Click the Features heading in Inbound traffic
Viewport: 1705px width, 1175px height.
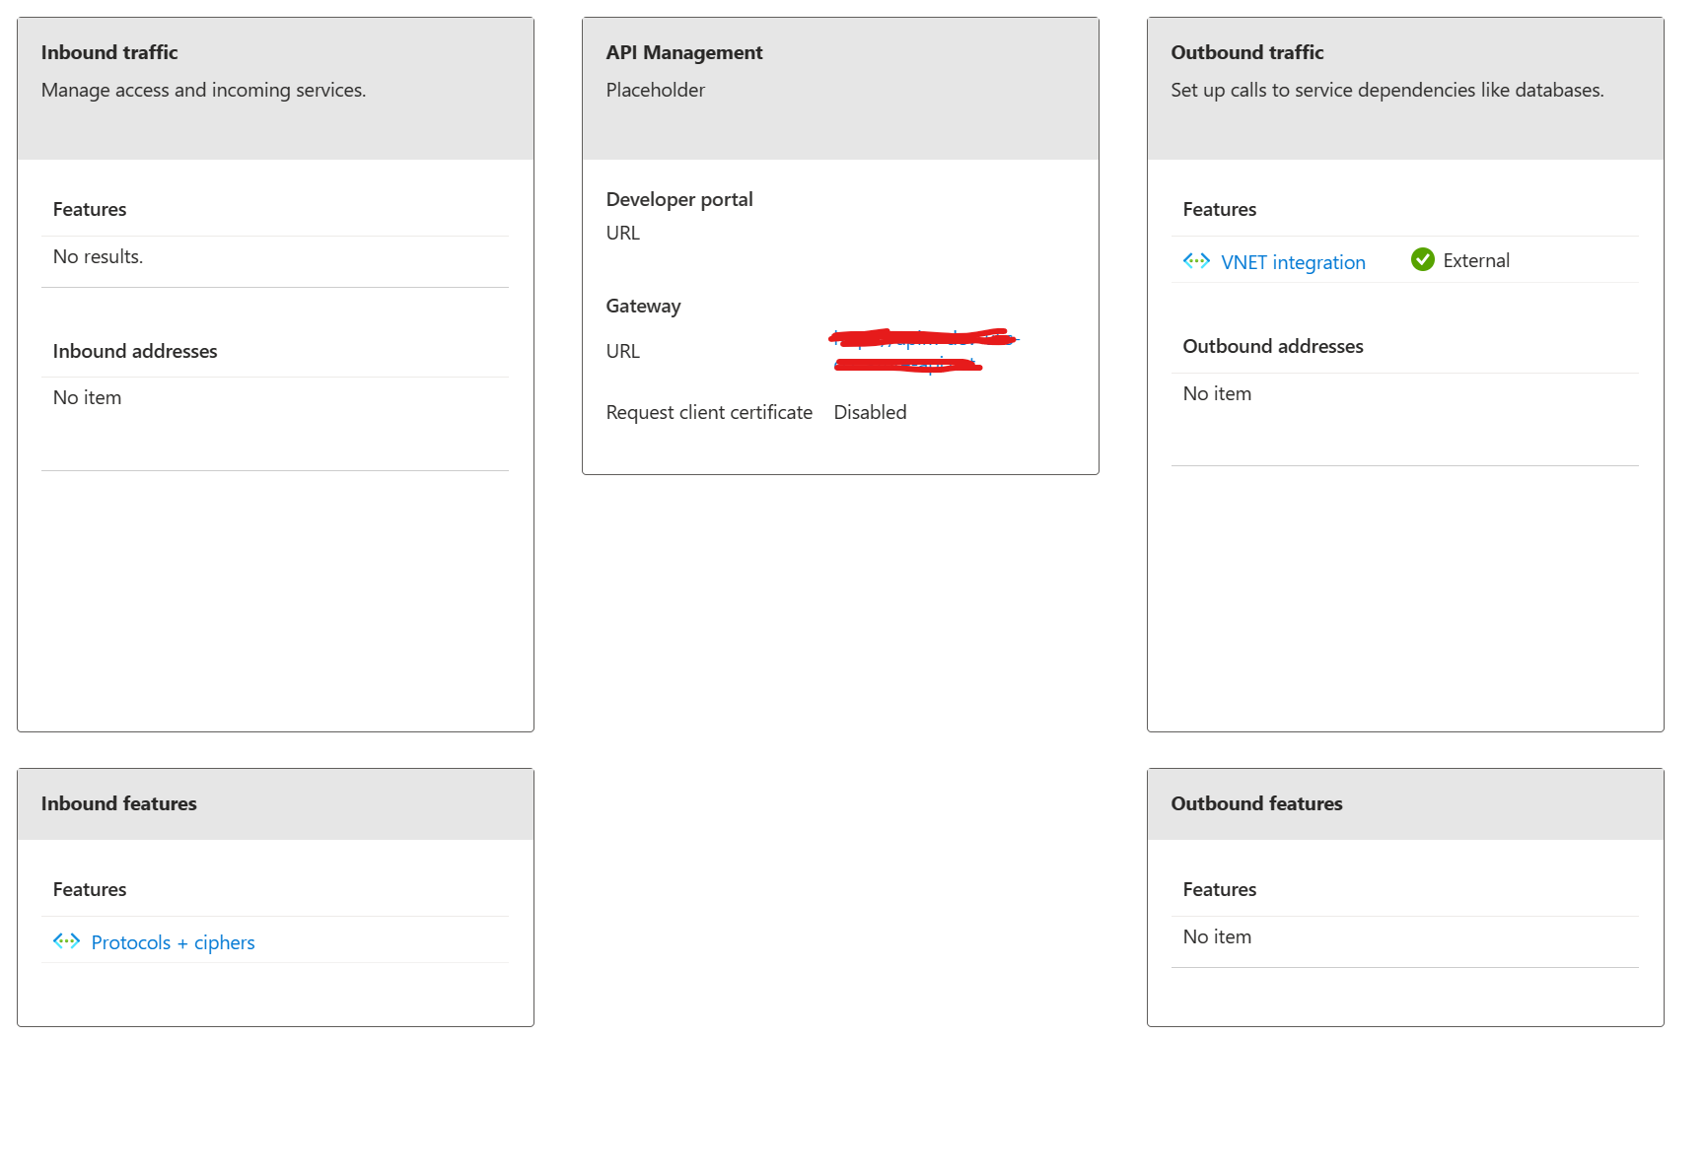(90, 209)
